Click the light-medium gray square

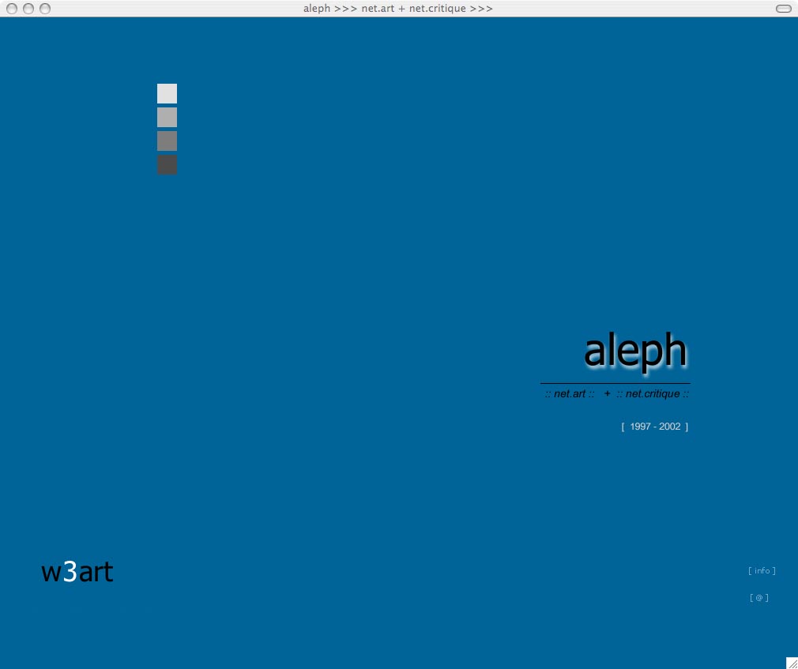point(167,117)
